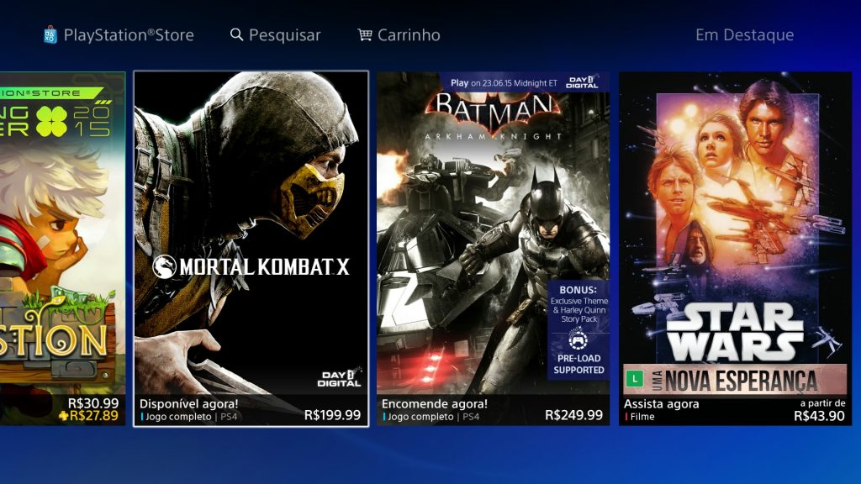Click the Assista agora label

tap(661, 404)
